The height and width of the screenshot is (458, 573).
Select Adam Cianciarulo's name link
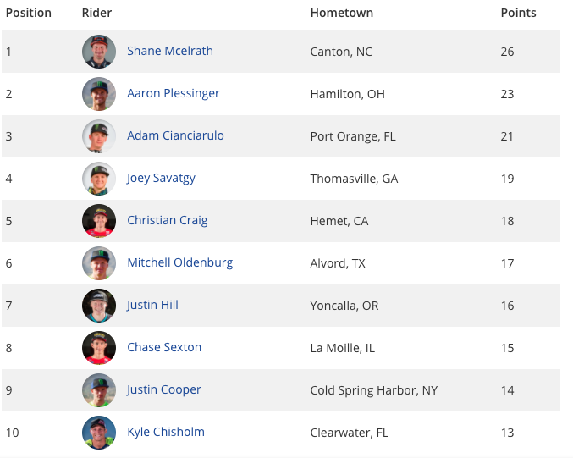point(175,135)
